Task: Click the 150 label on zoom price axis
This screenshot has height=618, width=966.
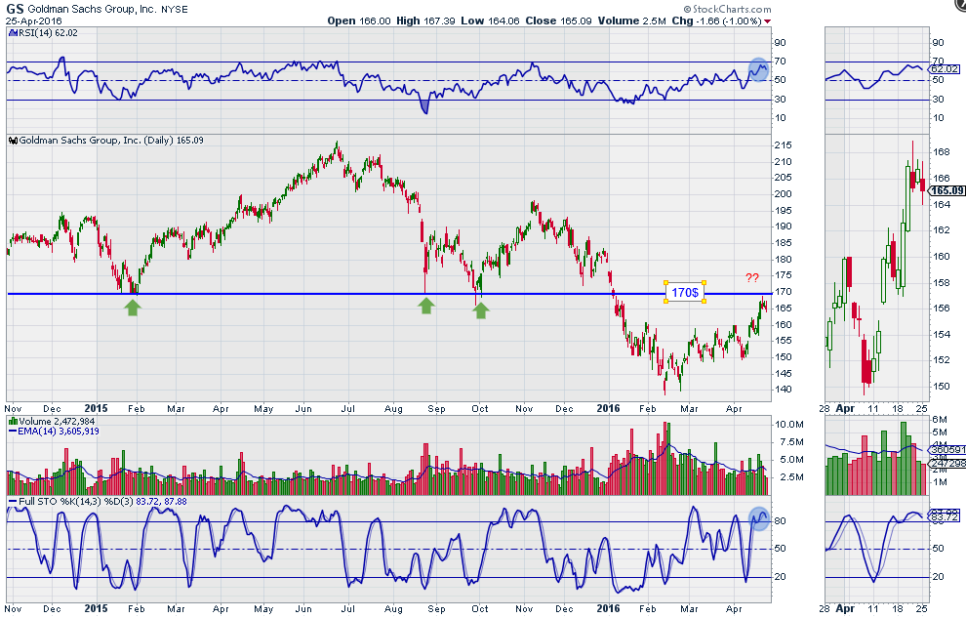Action: pyautogui.click(x=942, y=387)
